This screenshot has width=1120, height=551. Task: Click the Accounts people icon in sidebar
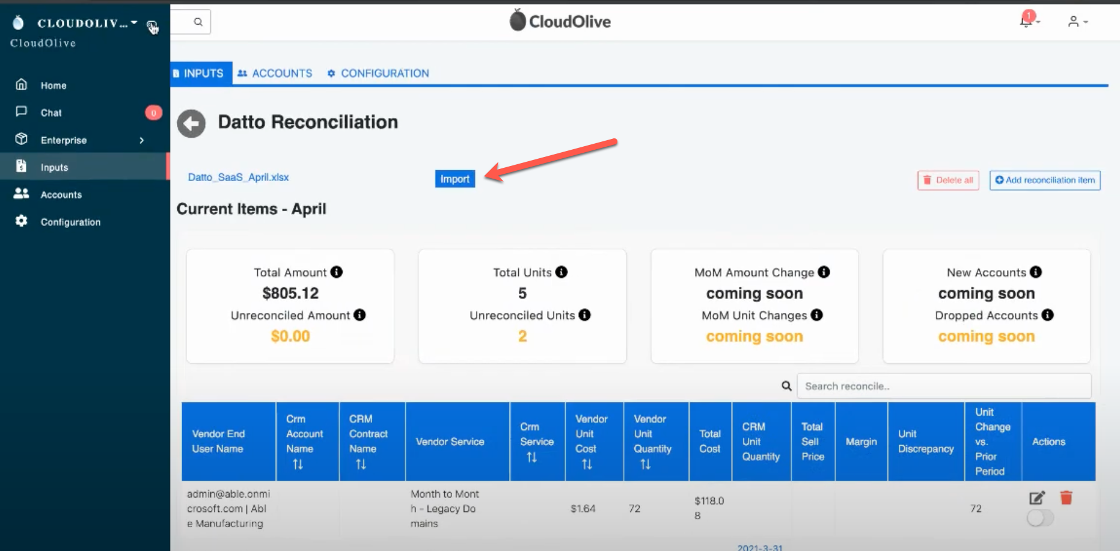[21, 193]
